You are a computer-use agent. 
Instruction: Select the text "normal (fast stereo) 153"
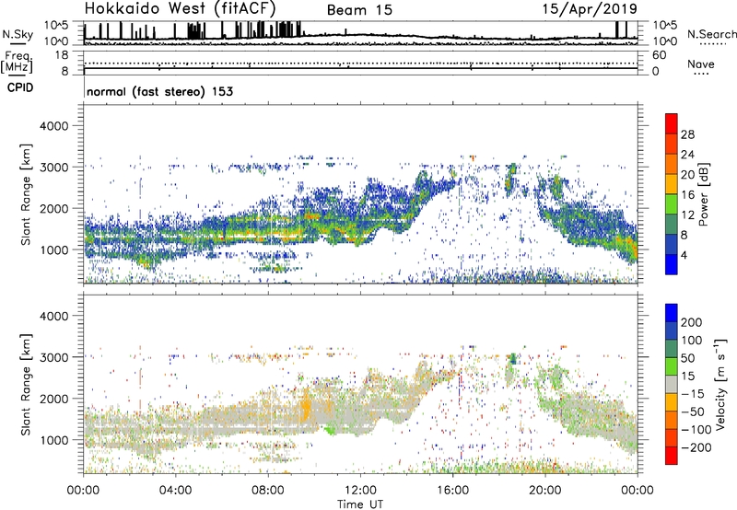pyautogui.click(x=159, y=91)
